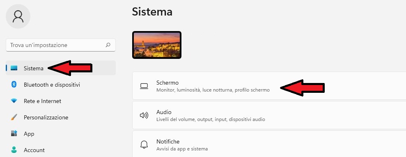The height and width of the screenshot is (157, 406).
Task: Click the Sistema monitor icon in sidebar
Action: [14, 68]
